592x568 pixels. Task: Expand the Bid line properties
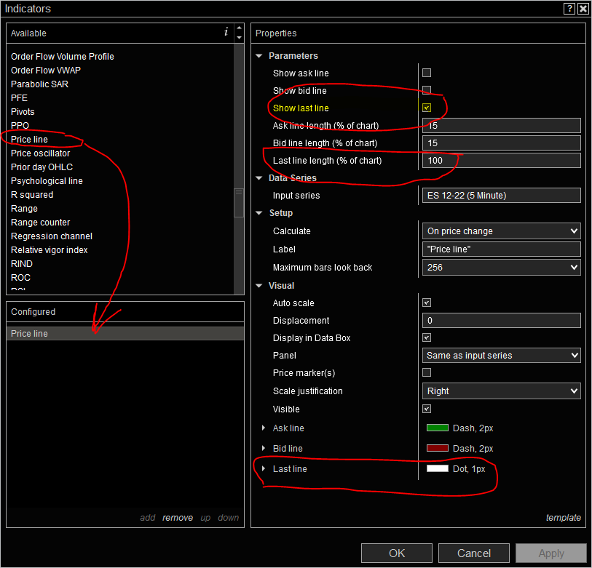pyautogui.click(x=264, y=449)
